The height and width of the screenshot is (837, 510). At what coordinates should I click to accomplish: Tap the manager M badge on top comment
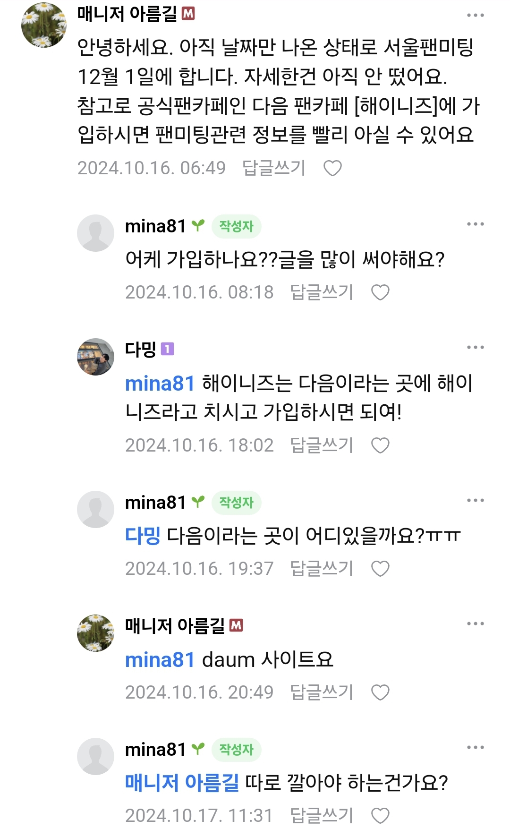coord(188,14)
